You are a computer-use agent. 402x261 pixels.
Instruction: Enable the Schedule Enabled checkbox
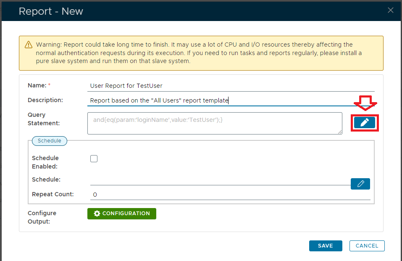coord(94,158)
